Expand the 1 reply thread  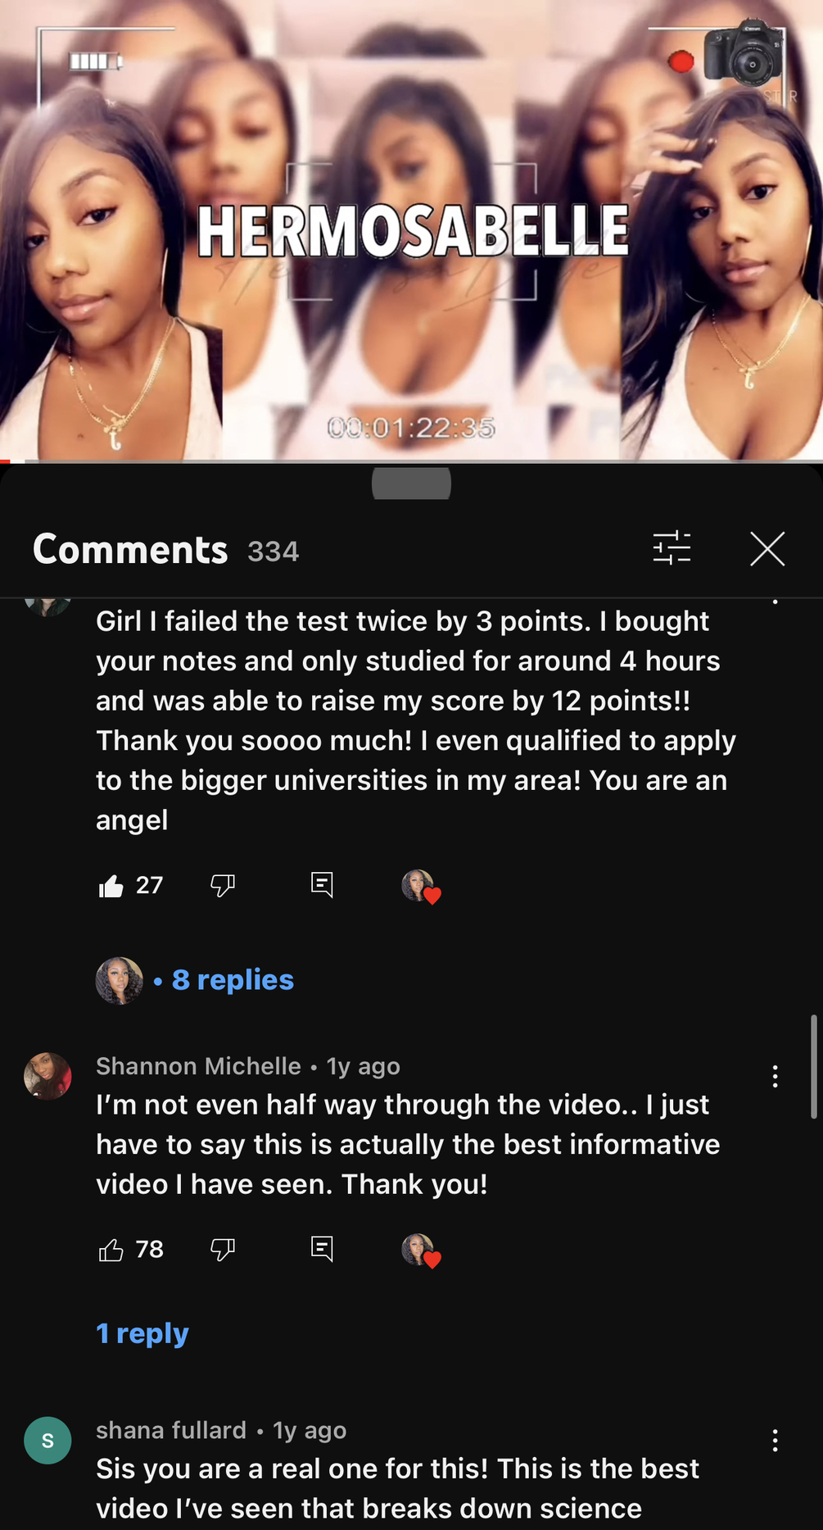(x=142, y=1333)
